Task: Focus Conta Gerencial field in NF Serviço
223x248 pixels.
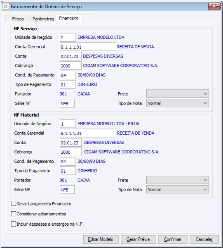Action: [x=88, y=47]
